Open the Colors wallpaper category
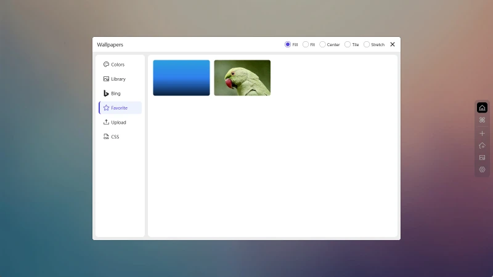493x277 pixels. pyautogui.click(x=120, y=65)
